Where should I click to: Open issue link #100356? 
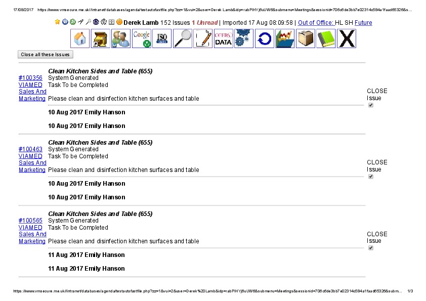[30, 78]
